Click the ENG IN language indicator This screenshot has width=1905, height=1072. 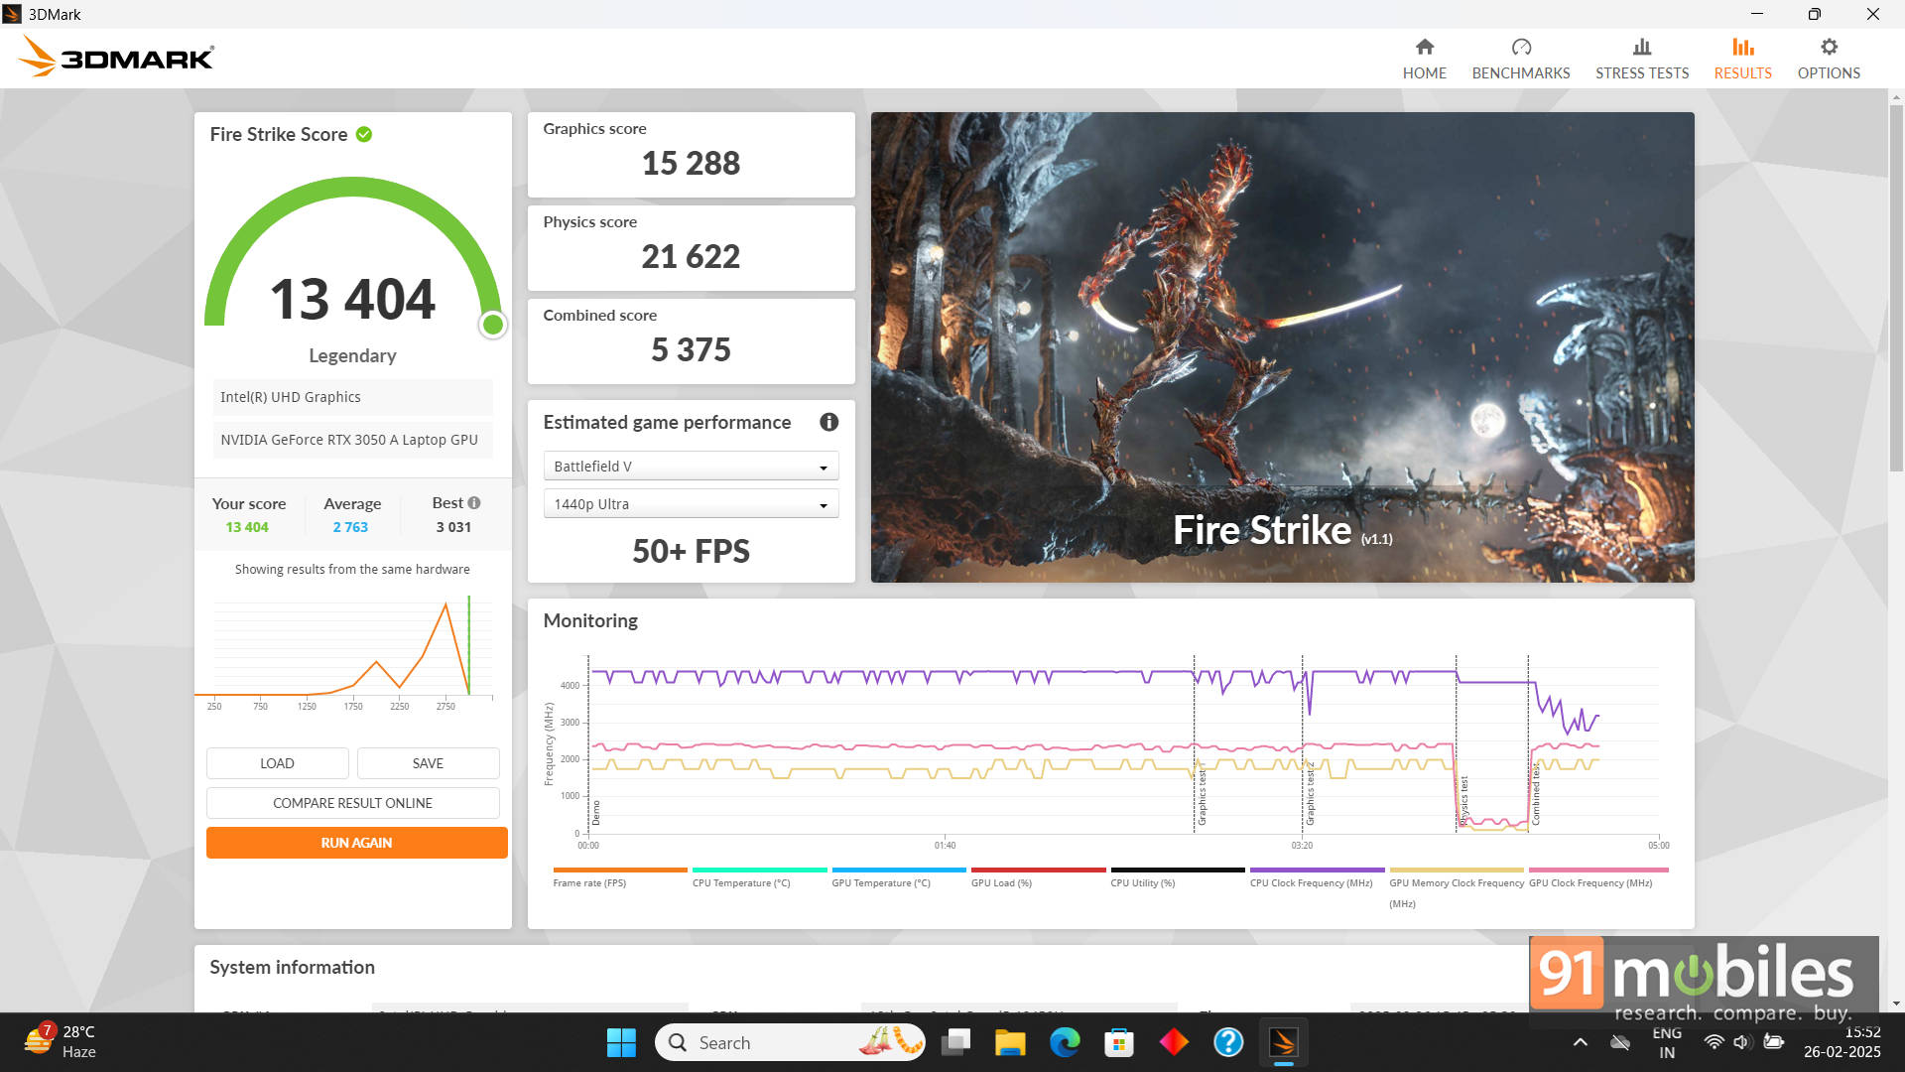coord(1667,1042)
